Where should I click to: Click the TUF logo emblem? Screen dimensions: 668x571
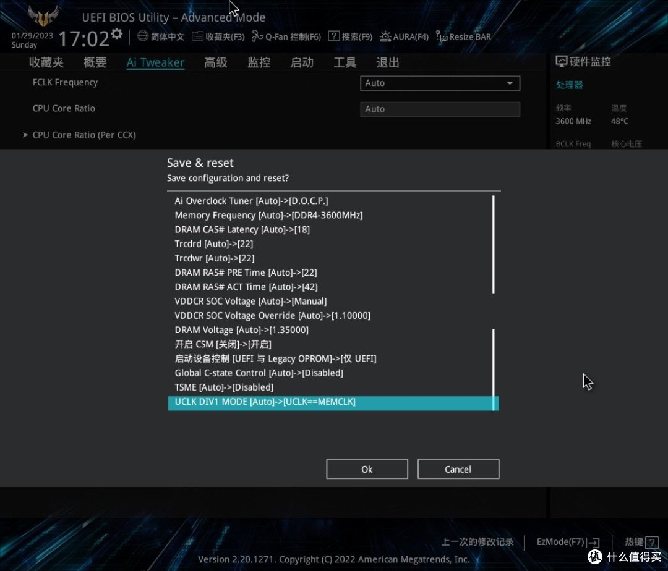(43, 15)
